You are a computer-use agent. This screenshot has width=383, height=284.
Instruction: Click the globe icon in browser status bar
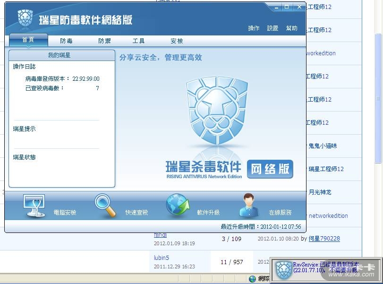(253, 279)
